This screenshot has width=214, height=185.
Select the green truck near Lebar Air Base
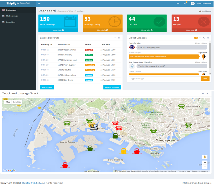coord(182,106)
